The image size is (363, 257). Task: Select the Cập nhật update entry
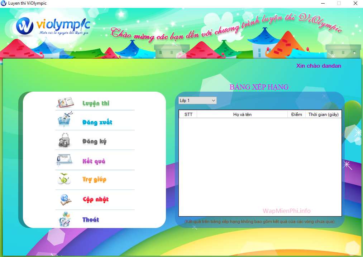96,199
